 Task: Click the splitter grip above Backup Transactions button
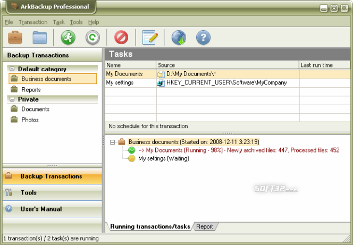[x=52, y=166]
